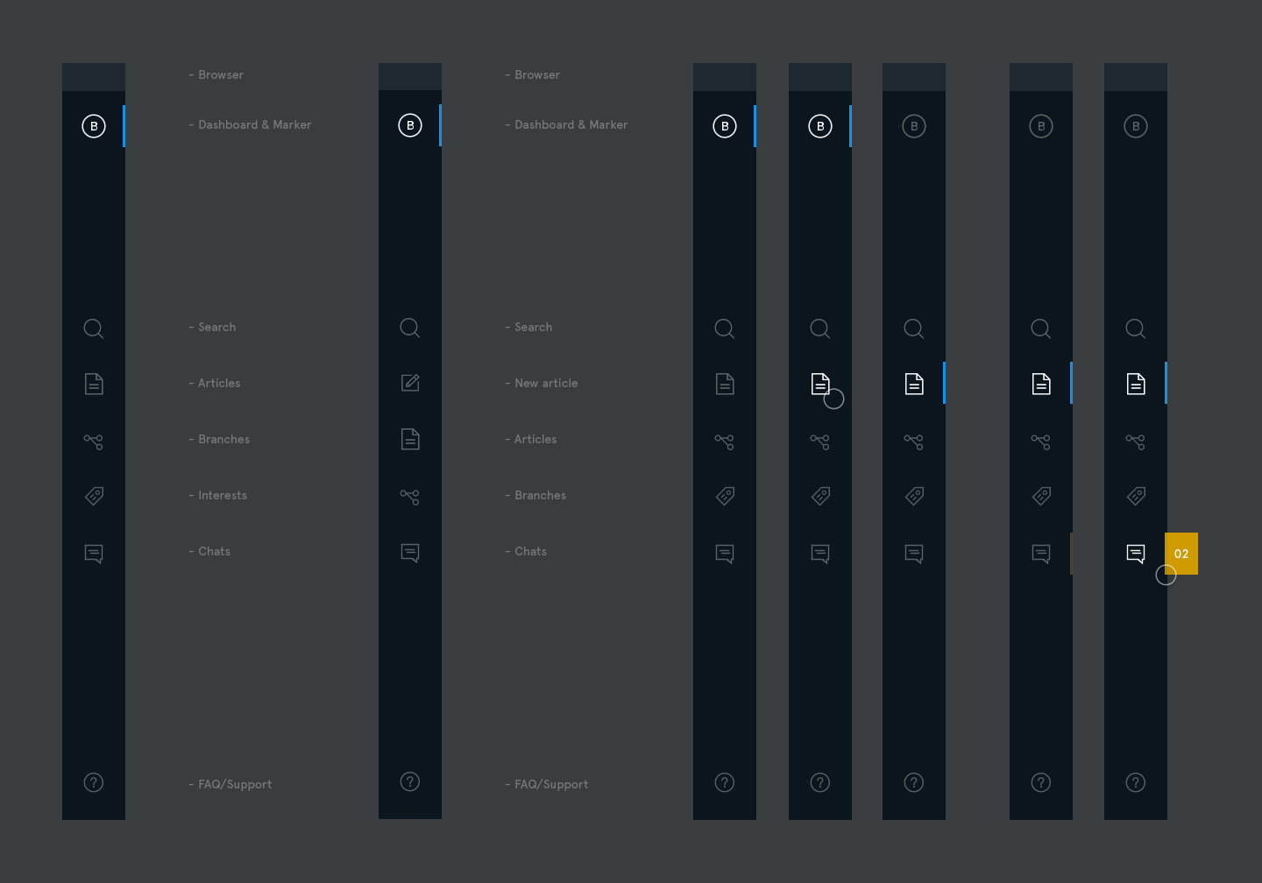The width and height of the screenshot is (1262, 883).
Task: Open active Articles icon in the rightmost sidebar
Action: pyautogui.click(x=1136, y=384)
